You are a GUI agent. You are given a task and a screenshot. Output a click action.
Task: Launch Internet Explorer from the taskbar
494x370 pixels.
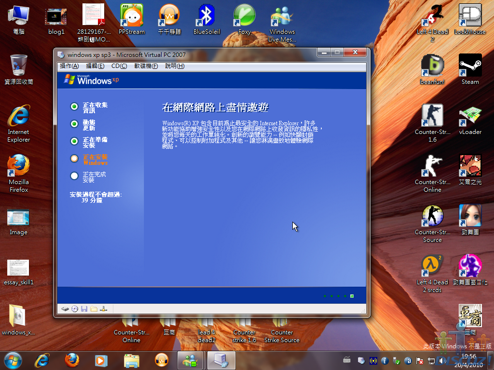(x=42, y=360)
